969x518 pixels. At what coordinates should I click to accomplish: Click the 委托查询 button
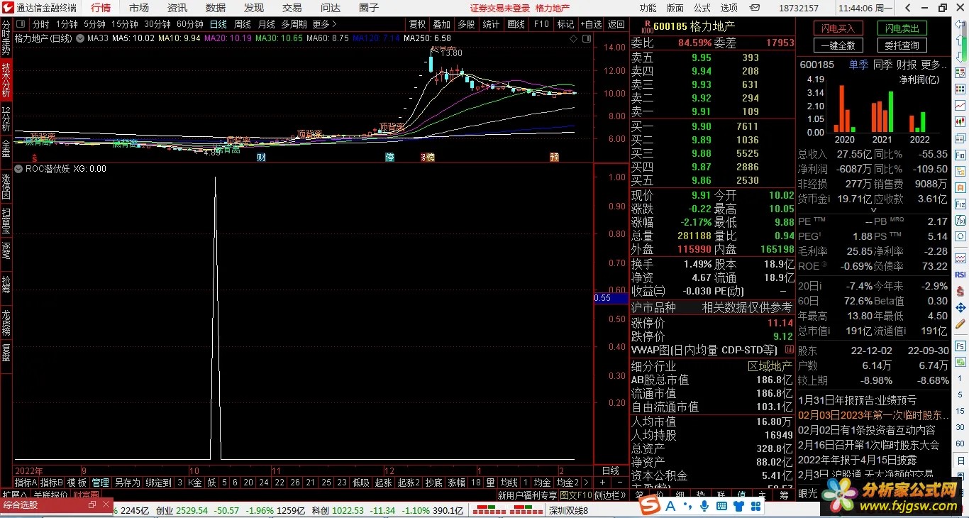902,45
